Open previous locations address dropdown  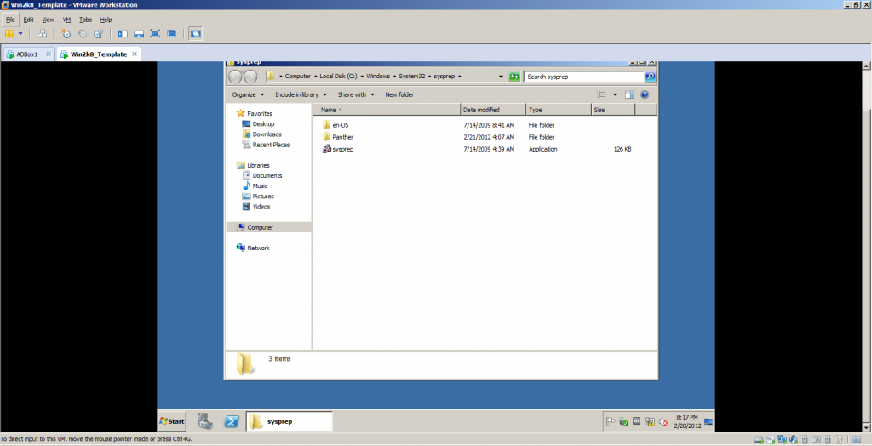pos(501,77)
